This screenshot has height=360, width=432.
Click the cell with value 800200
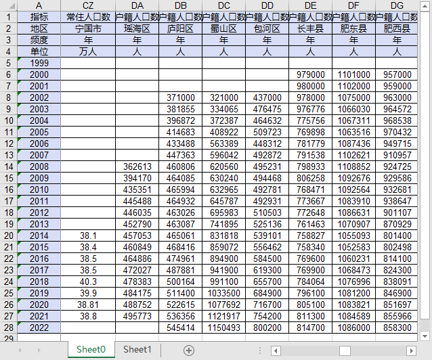pos(267,328)
